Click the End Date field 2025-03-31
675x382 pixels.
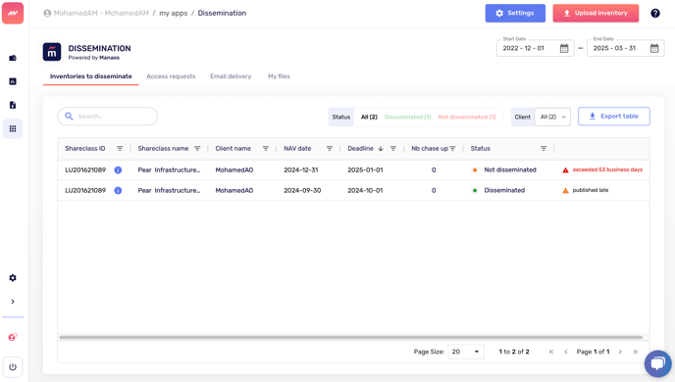click(626, 48)
